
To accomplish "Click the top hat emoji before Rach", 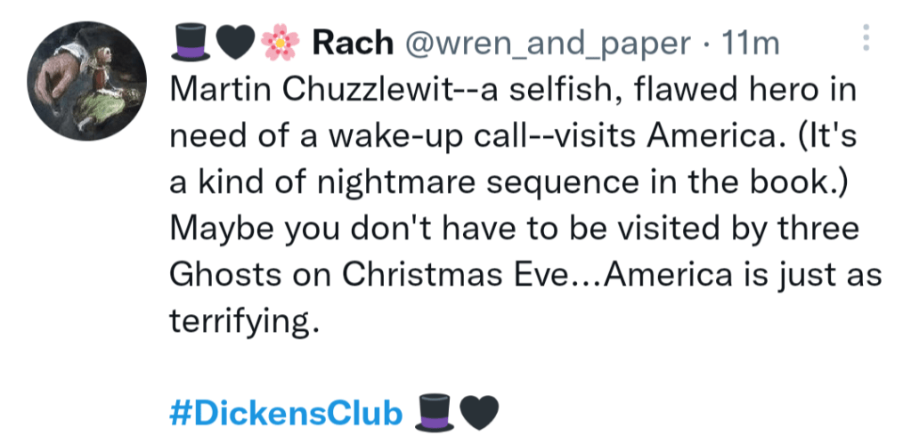I will [x=190, y=43].
